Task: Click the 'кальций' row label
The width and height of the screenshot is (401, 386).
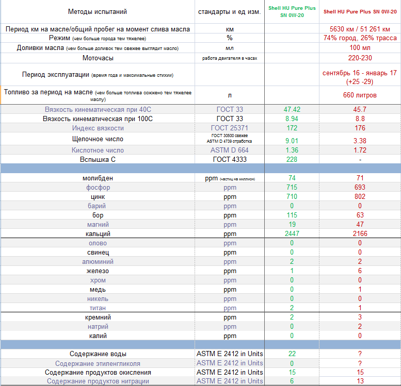Action: tap(98, 234)
